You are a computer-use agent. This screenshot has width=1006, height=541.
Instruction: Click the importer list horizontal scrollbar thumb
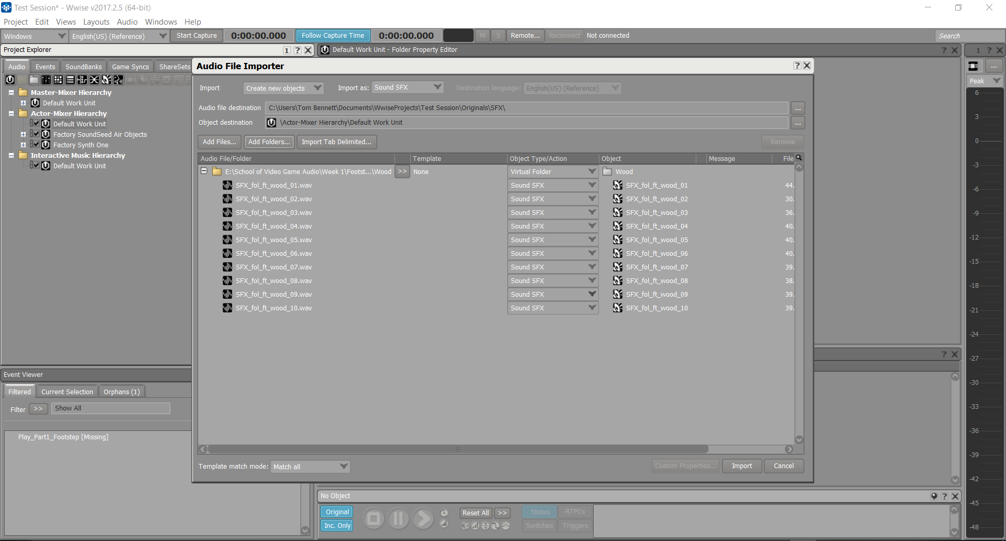coord(458,449)
